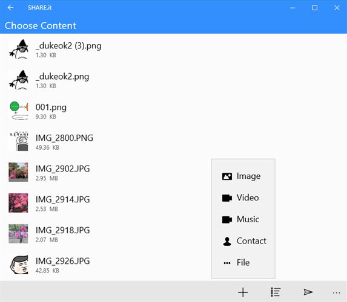Choose File from the popup menu

coord(243,263)
